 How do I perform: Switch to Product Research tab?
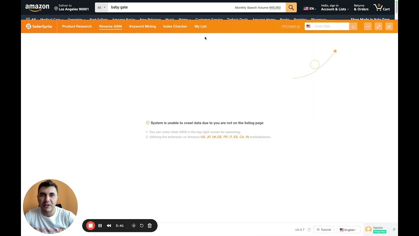[77, 26]
